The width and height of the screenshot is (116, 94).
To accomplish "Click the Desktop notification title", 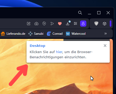I will point(37,46).
